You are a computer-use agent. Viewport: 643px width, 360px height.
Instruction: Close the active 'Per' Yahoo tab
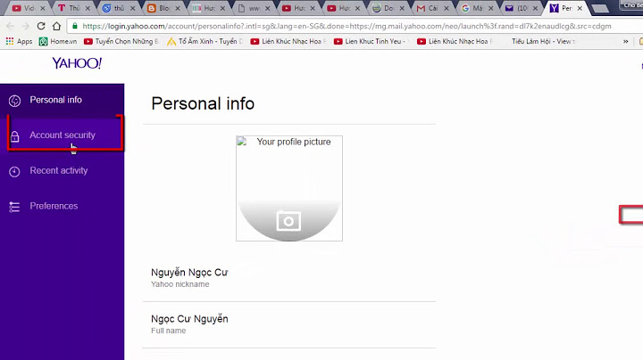580,8
